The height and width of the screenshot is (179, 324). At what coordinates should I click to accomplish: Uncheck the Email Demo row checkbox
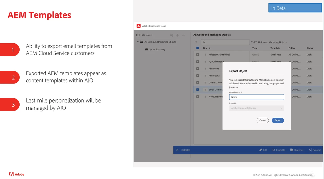pos(198,89)
